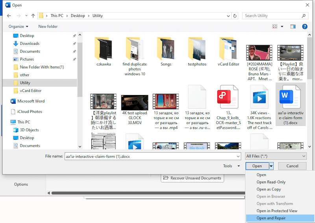
Task: Click the Up one level arrow
Action: tap(33, 16)
